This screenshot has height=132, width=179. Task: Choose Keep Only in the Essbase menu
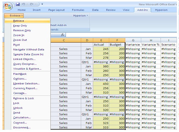point(27,26)
